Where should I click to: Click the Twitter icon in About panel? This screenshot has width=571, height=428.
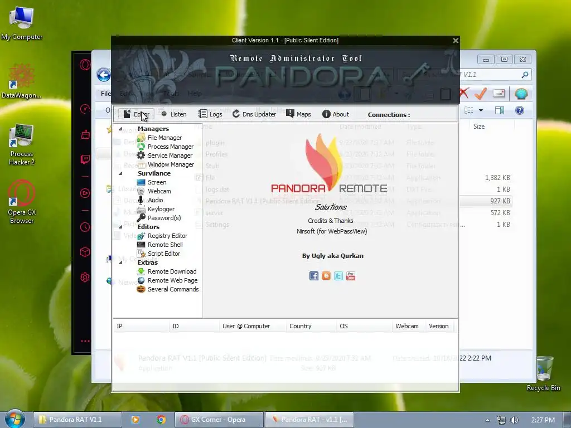click(x=338, y=276)
